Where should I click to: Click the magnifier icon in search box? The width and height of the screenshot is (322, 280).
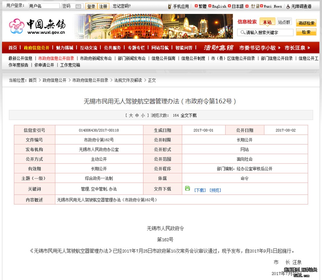(242, 32)
